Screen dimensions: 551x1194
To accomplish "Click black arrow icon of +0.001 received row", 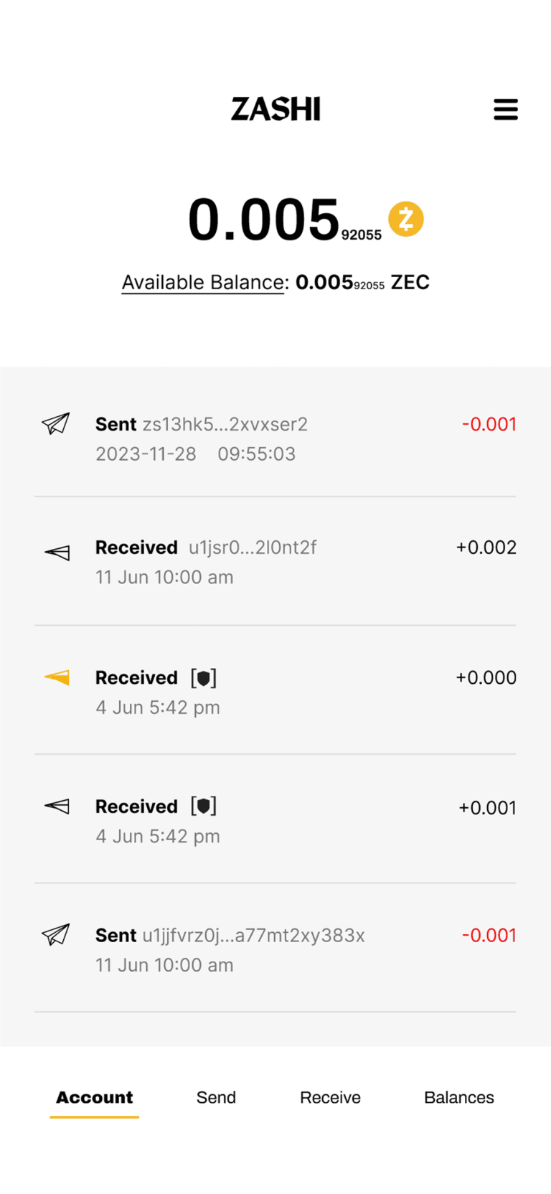I will (x=57, y=807).
